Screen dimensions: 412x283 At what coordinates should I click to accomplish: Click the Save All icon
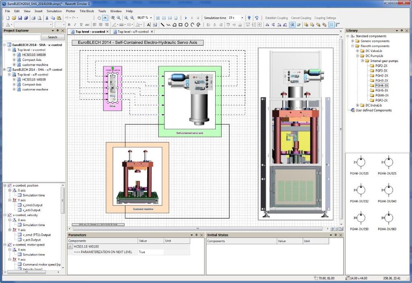click(26, 18)
